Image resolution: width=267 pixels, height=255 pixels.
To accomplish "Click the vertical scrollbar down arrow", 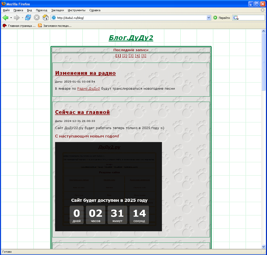I will pos(264,247).
